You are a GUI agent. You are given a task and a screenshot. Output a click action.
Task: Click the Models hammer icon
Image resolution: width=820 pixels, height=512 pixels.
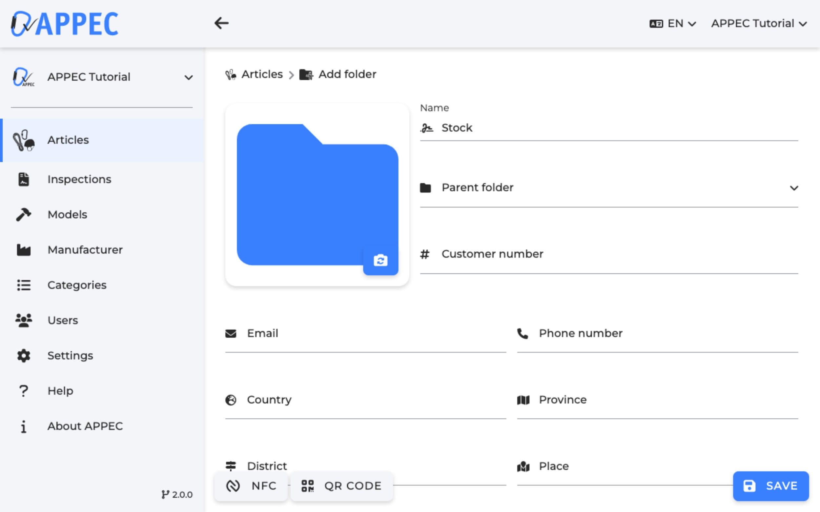(23, 214)
